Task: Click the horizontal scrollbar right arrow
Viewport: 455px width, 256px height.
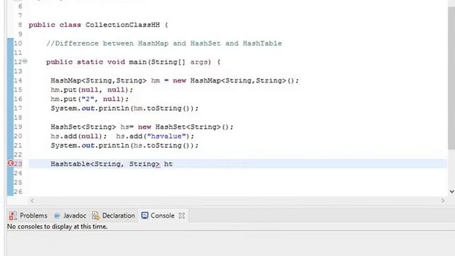Action: (x=443, y=201)
